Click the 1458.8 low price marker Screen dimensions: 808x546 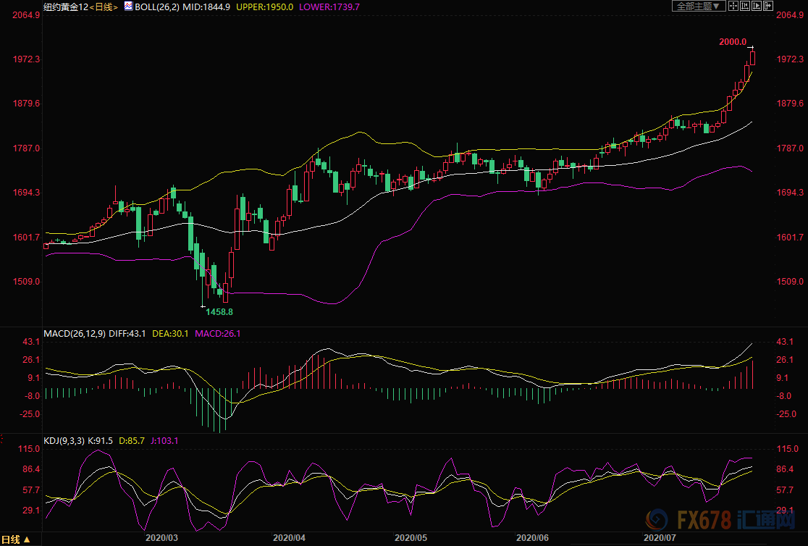point(219,312)
